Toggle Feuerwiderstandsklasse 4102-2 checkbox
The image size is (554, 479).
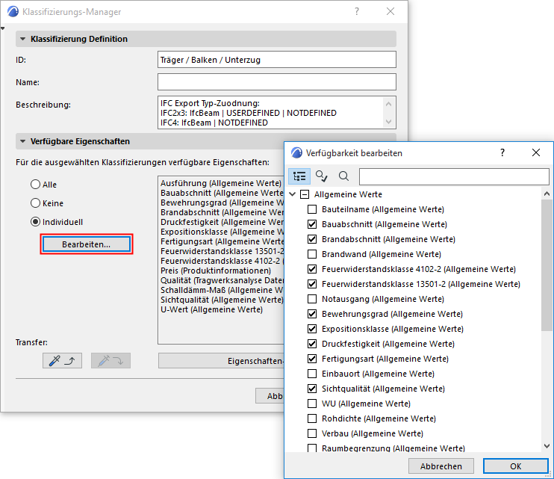tap(312, 269)
